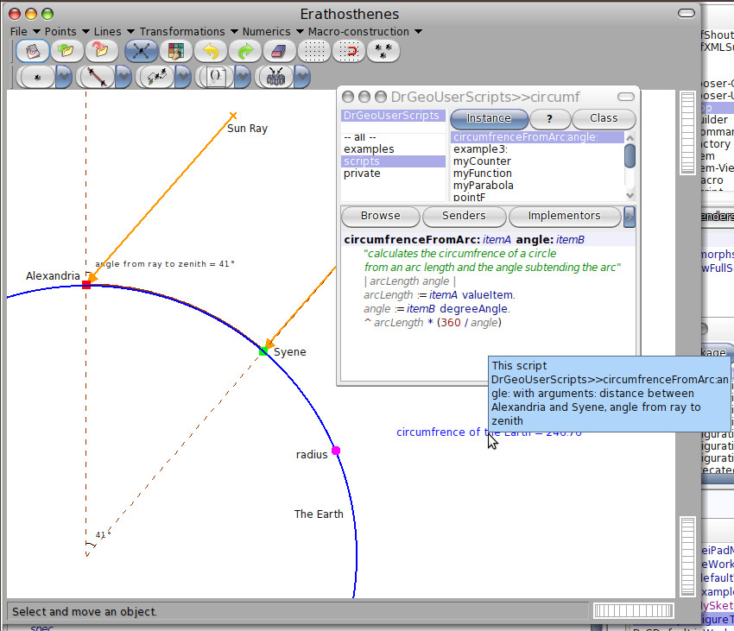Click the select and move arrows tool
Screen dimensions: 734x631
click(x=141, y=51)
